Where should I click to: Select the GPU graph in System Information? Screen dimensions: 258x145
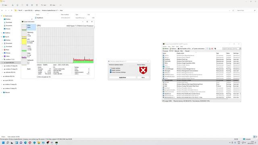tap(29, 48)
